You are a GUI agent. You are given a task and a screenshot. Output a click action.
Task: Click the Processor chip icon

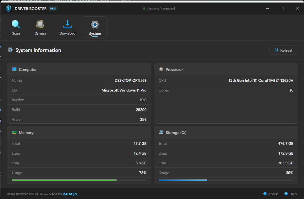click(161, 69)
